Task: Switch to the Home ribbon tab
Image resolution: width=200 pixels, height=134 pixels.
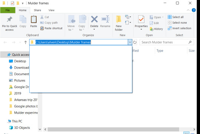Action: pyautogui.click(x=23, y=10)
